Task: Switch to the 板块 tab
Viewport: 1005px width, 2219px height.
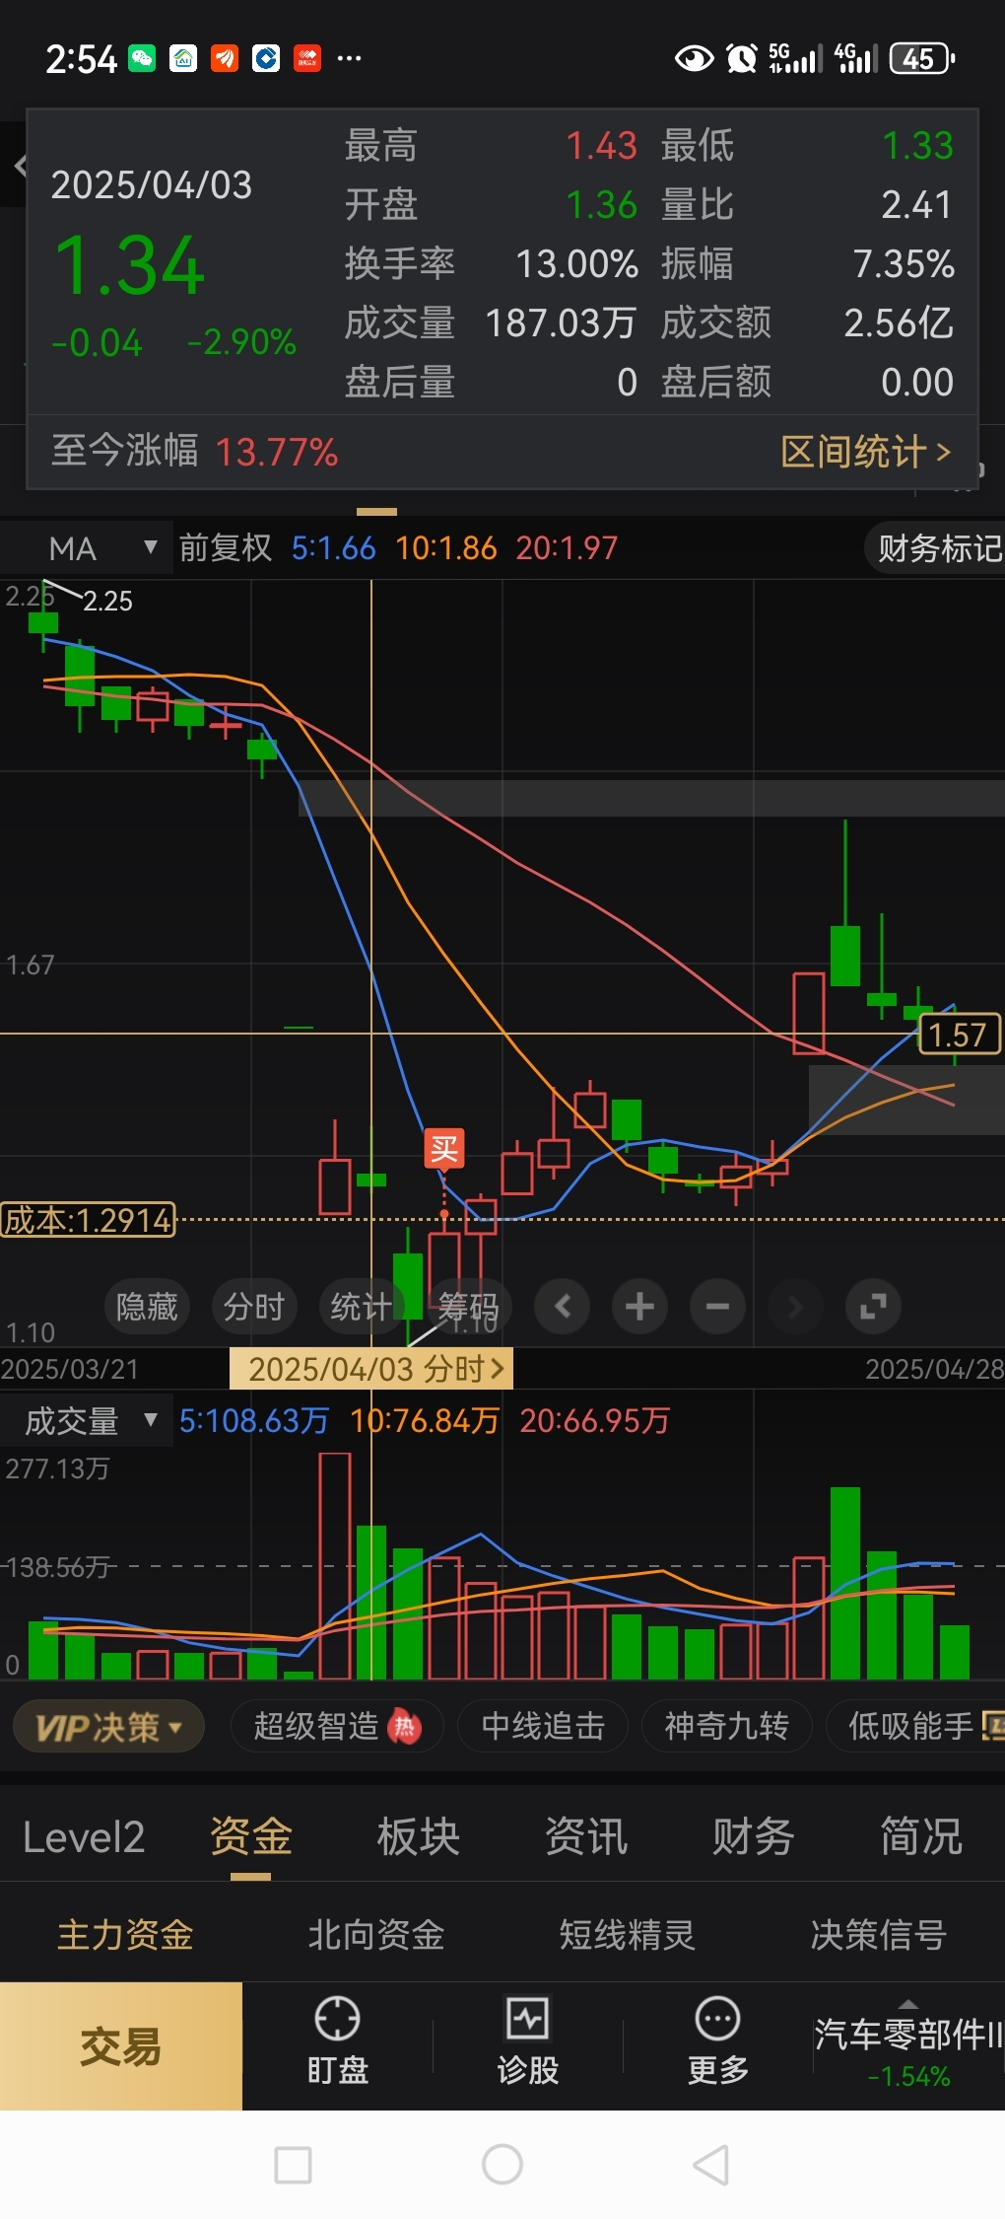Action: click(x=419, y=1838)
